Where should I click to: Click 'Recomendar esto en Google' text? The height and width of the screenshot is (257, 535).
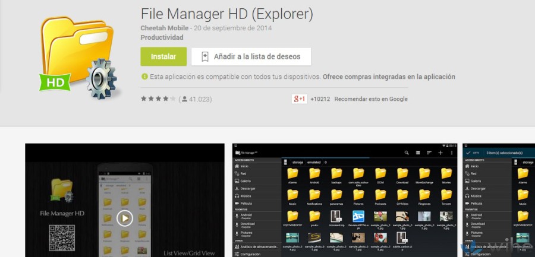pyautogui.click(x=371, y=99)
